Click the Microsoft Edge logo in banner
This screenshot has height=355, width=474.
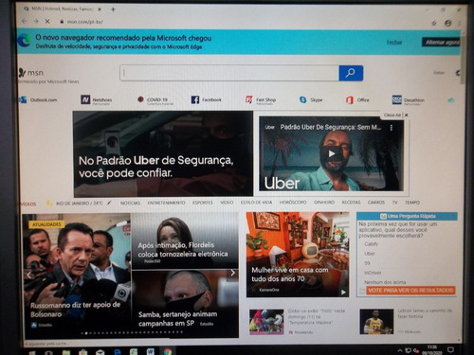coord(25,41)
